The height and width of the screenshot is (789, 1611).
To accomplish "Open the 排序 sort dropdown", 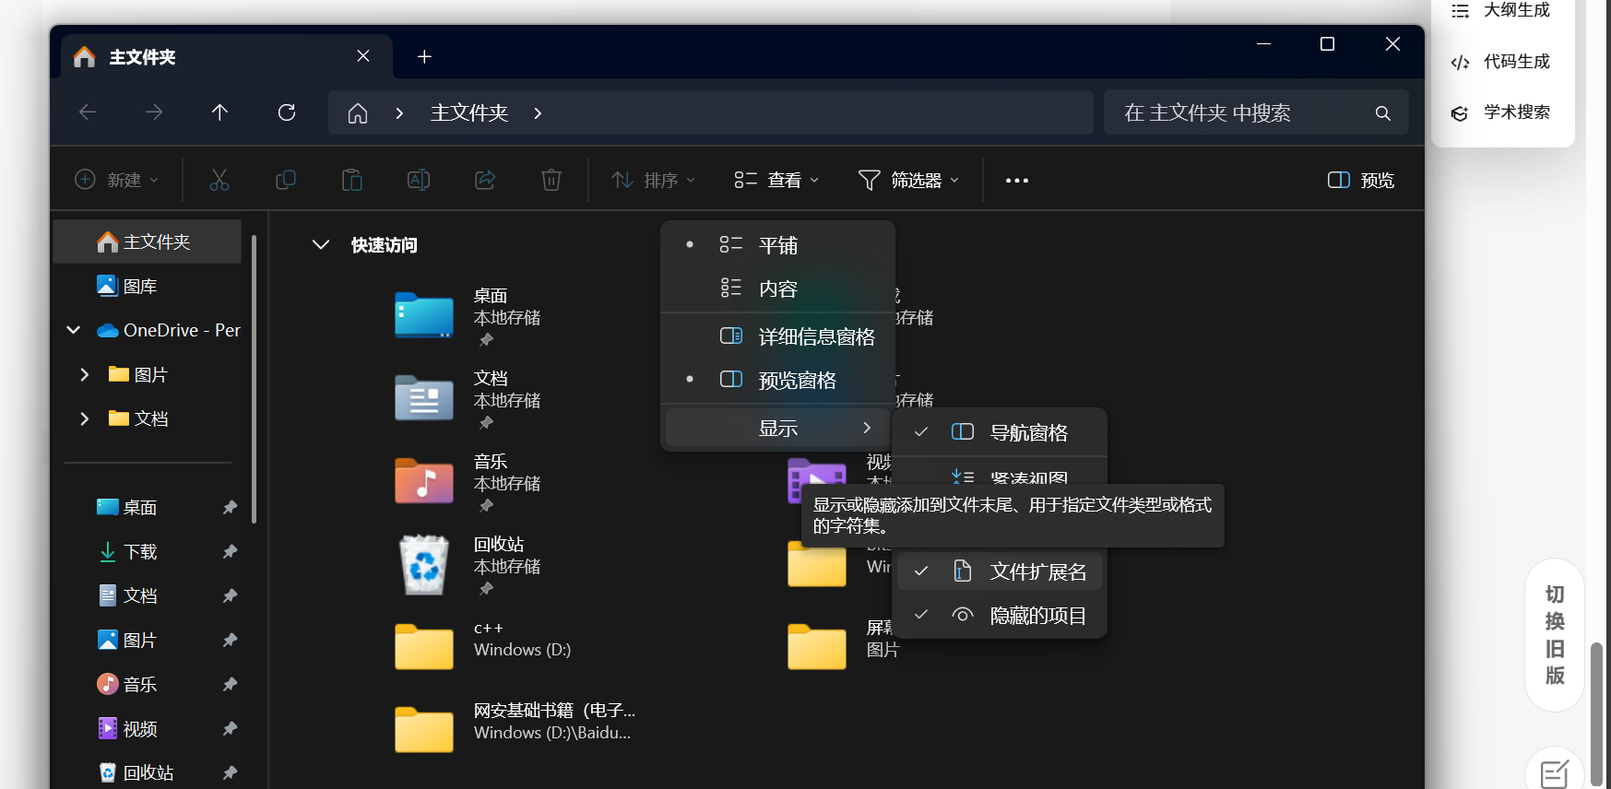I will [x=653, y=180].
